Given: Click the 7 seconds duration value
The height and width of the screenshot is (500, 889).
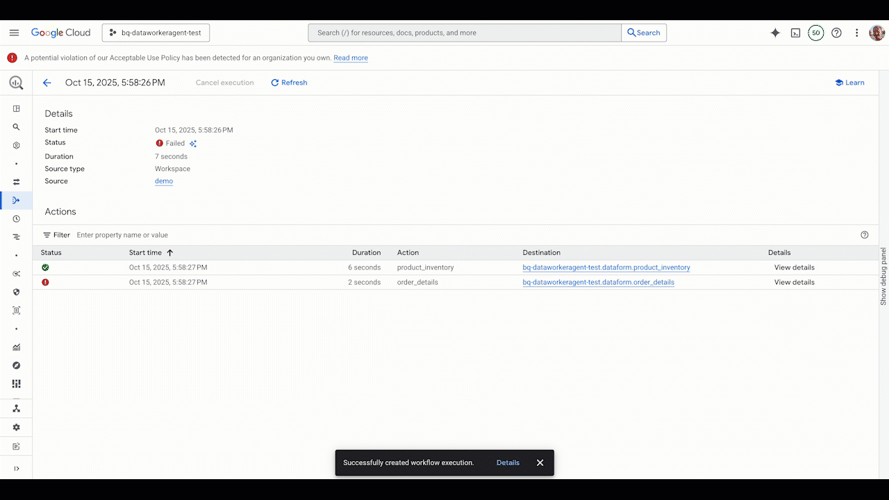Looking at the screenshot, I should click(171, 156).
